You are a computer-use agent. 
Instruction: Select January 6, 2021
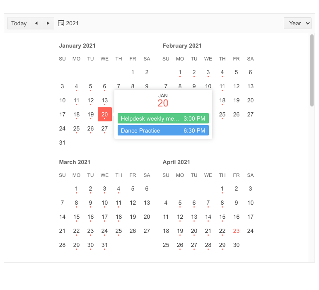pyautogui.click(x=105, y=86)
